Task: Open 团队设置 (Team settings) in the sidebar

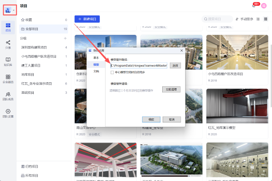Action: pos(8,113)
